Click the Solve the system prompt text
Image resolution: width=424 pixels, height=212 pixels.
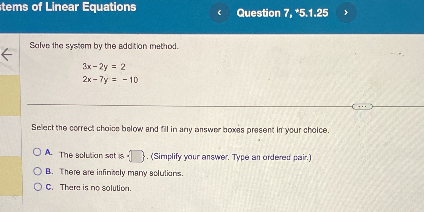coord(104,46)
